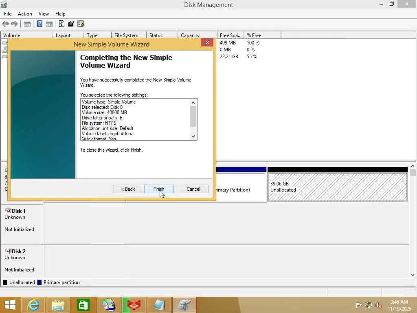Click Disk 2 not-initialized disk icon

[x=8, y=251]
